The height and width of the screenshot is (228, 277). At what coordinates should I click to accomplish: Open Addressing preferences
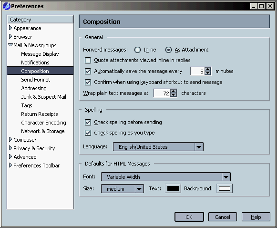click(34, 88)
